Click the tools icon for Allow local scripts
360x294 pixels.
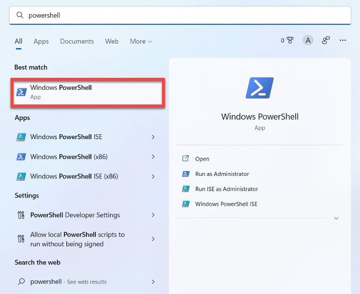click(x=21, y=239)
